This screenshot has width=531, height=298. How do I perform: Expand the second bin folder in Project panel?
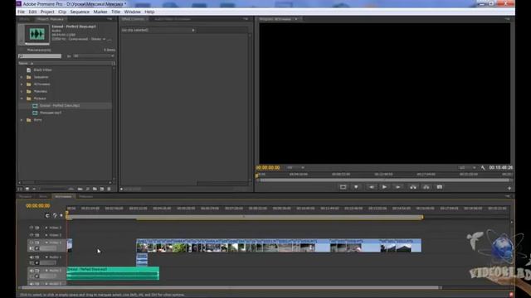tap(22, 84)
